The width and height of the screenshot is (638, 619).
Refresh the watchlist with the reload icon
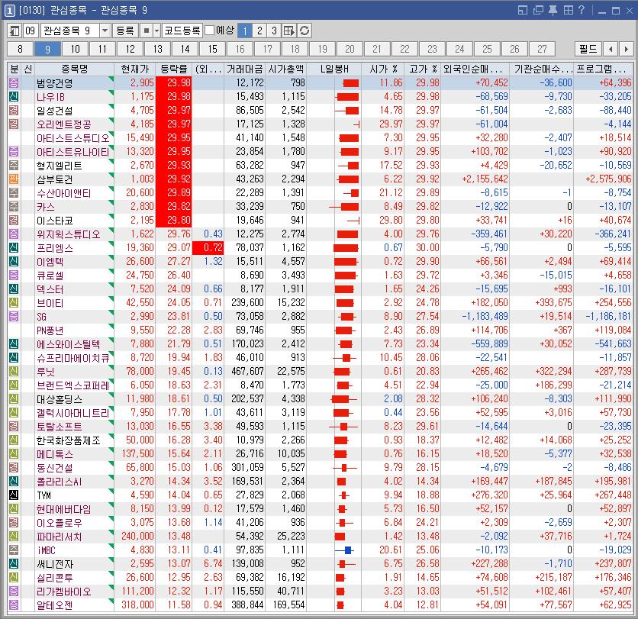304,31
